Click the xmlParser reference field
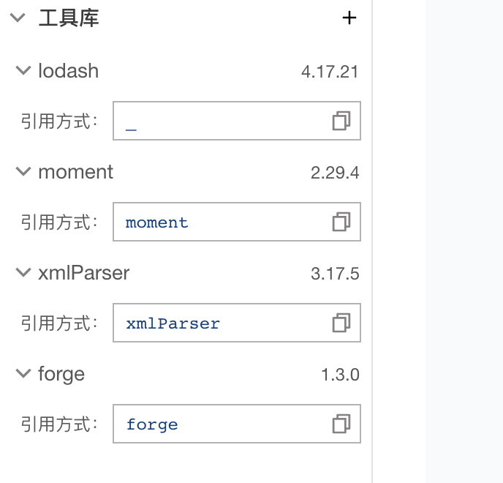 [x=237, y=323]
